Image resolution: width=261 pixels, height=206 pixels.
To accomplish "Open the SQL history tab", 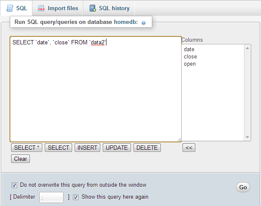I will click(109, 8).
